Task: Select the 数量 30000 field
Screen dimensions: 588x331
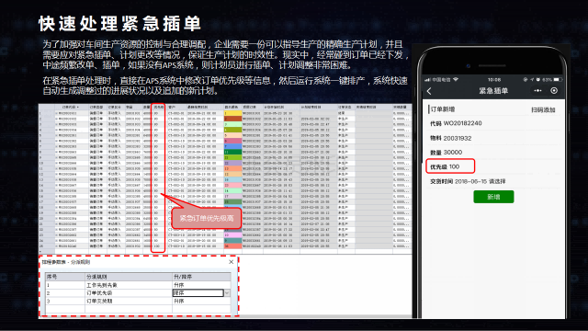Action: click(x=493, y=152)
